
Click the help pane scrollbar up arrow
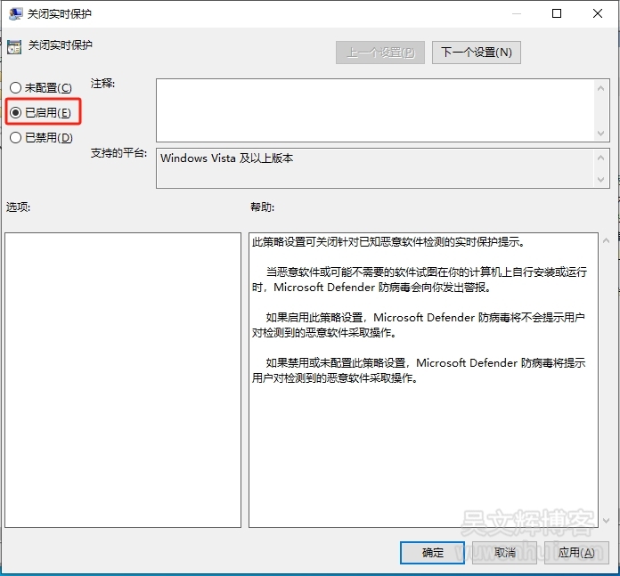pos(606,241)
